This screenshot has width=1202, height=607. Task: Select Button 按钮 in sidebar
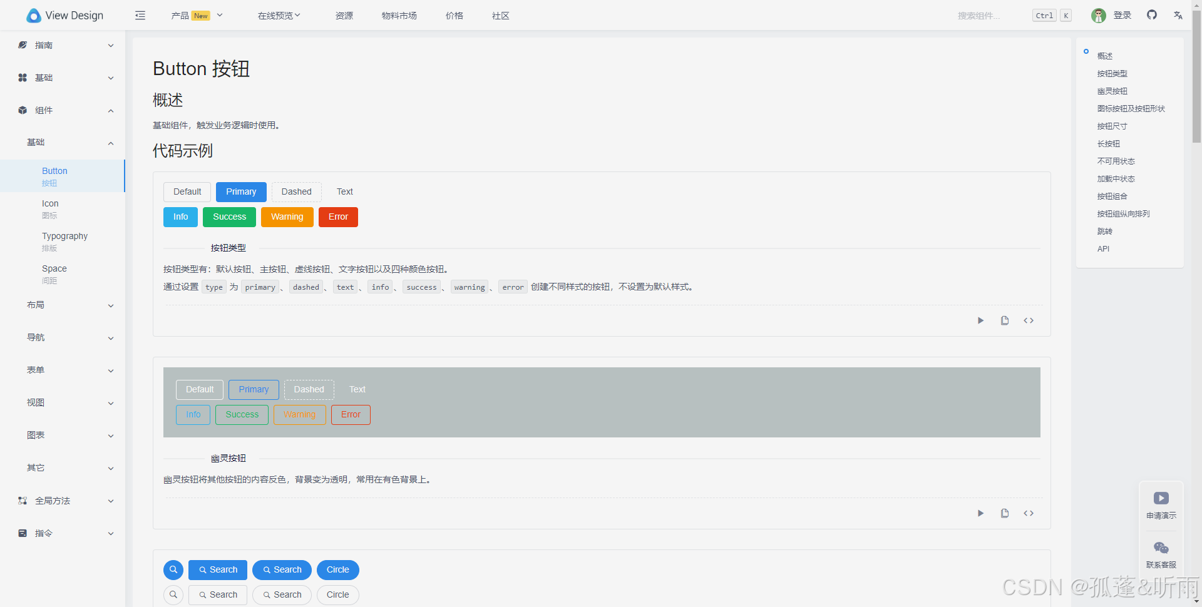(x=63, y=176)
